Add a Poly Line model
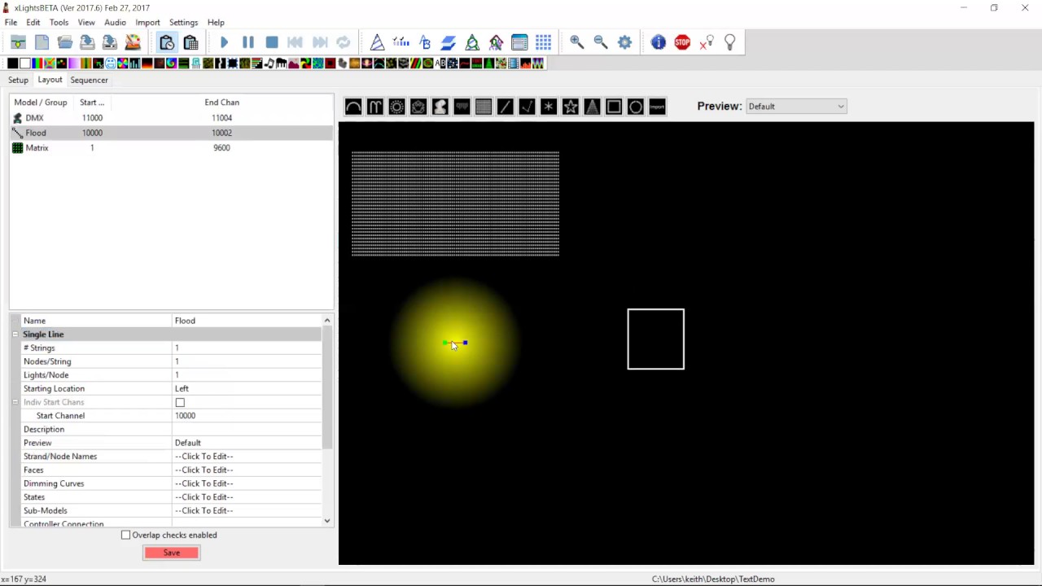1042x586 pixels. coord(528,107)
